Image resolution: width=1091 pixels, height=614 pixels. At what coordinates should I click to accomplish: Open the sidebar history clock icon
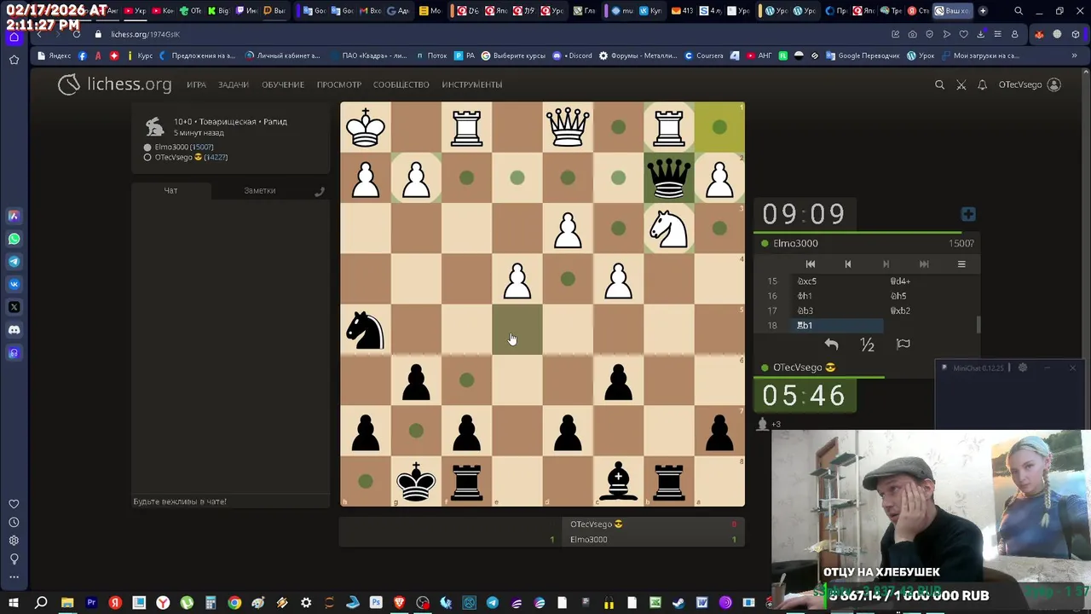[14, 523]
